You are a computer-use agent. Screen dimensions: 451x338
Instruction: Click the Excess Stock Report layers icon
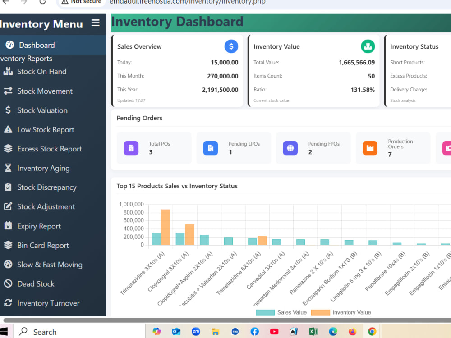point(8,149)
